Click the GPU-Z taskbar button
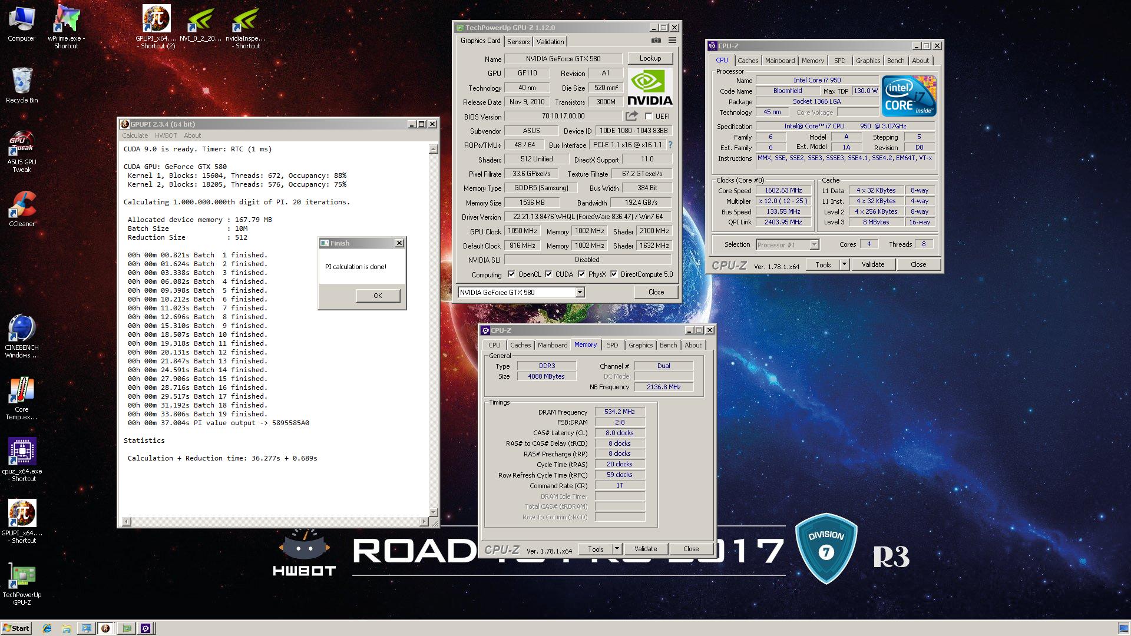 pyautogui.click(x=126, y=628)
